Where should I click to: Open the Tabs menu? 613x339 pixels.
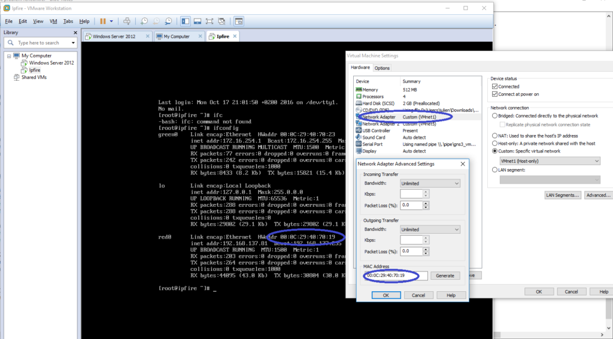[68, 21]
